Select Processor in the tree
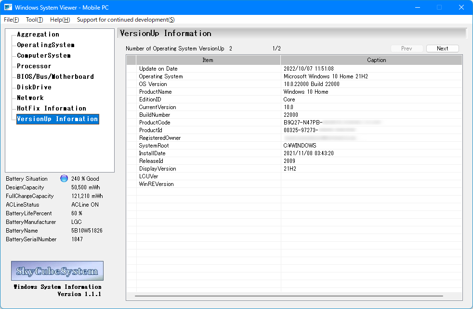This screenshot has width=473, height=309. click(34, 66)
